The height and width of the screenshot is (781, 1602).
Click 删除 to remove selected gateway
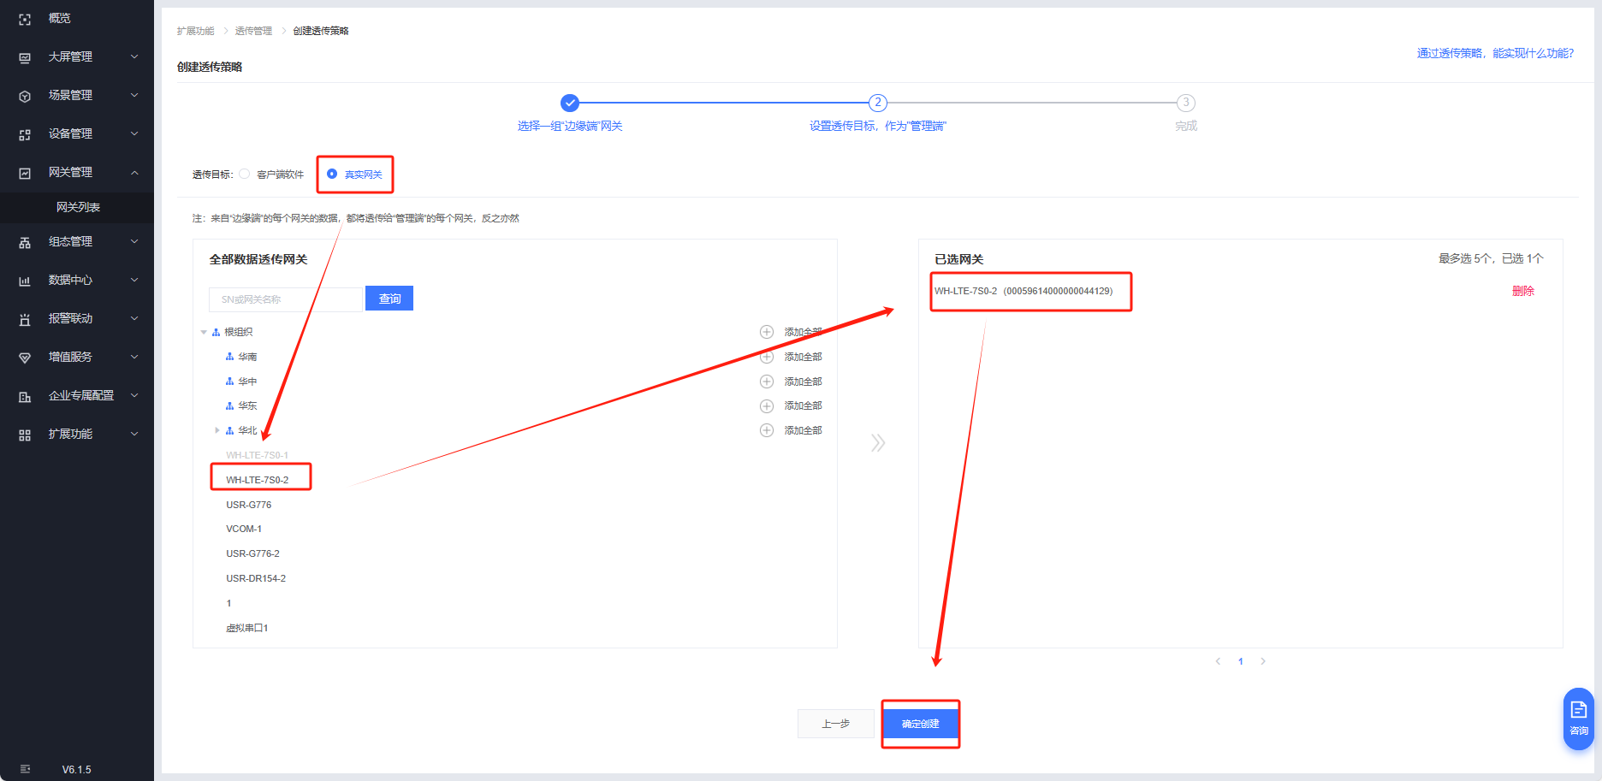[x=1522, y=291]
